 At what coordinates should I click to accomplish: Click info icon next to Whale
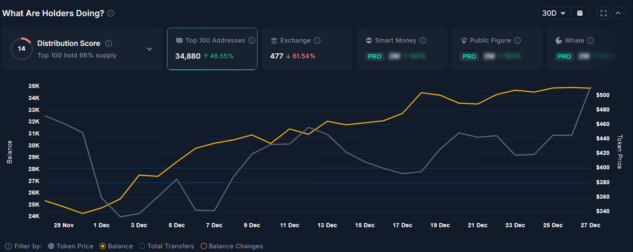point(590,40)
